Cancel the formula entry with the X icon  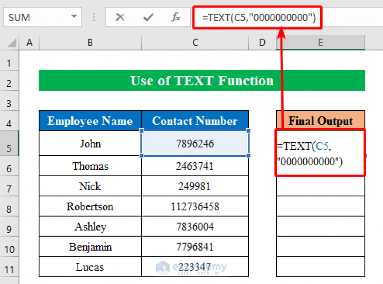(x=120, y=17)
